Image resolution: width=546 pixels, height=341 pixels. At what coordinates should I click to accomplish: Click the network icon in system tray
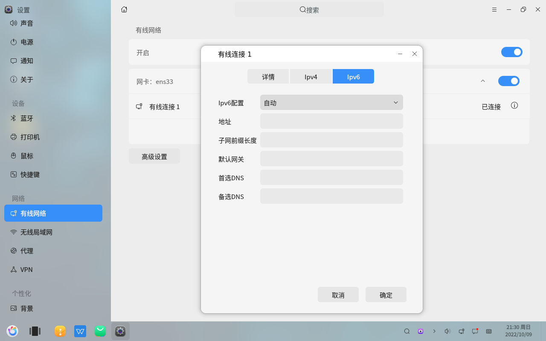pyautogui.click(x=462, y=331)
